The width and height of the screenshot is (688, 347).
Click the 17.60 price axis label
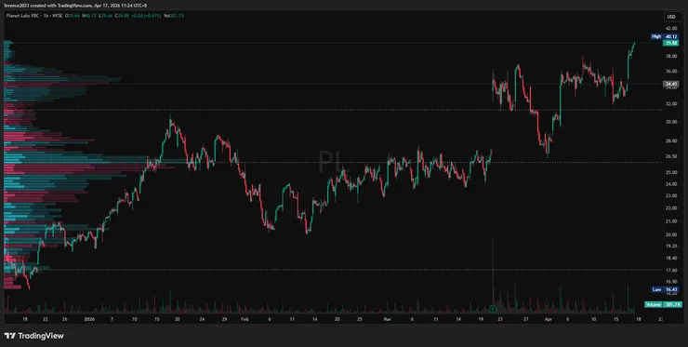click(x=671, y=271)
